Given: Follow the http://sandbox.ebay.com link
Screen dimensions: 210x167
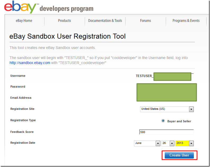Looking at the screenshot, I should click(30, 63).
